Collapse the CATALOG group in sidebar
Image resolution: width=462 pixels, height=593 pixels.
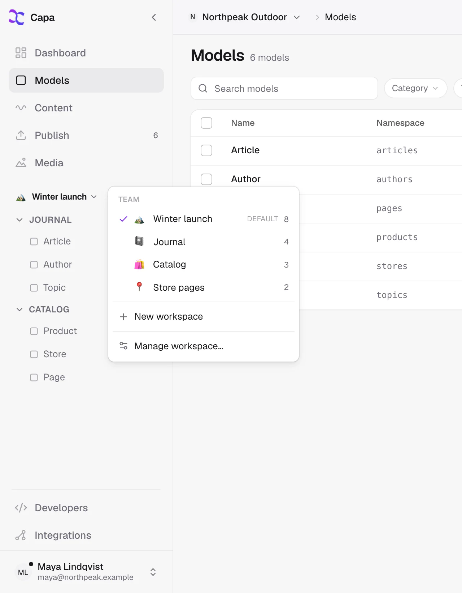19,310
